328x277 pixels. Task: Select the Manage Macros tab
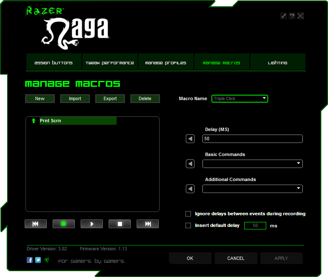tap(221, 63)
